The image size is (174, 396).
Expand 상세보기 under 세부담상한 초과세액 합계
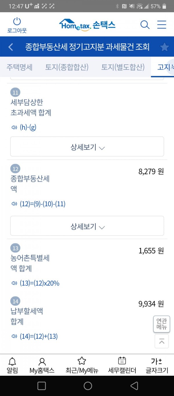coord(87,147)
